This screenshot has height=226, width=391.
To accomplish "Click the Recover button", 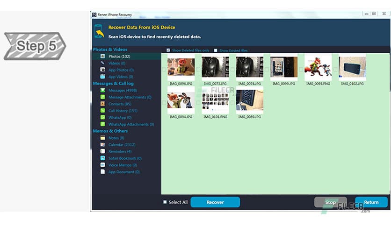I will [215, 202].
